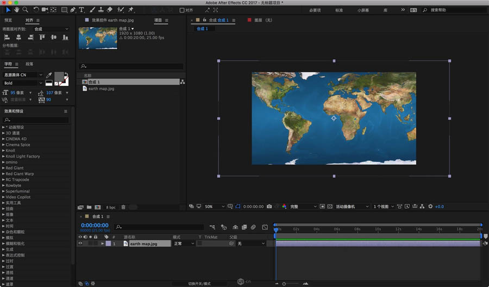The width and height of the screenshot is (489, 287).
Task: Select the Horizontal Type tool
Action: click(x=81, y=10)
